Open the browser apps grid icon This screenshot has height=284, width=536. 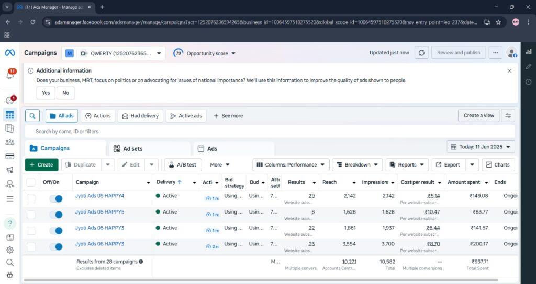[7, 35]
